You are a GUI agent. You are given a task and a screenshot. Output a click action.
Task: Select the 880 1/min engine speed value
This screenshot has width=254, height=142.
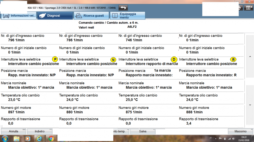pos(74,112)
